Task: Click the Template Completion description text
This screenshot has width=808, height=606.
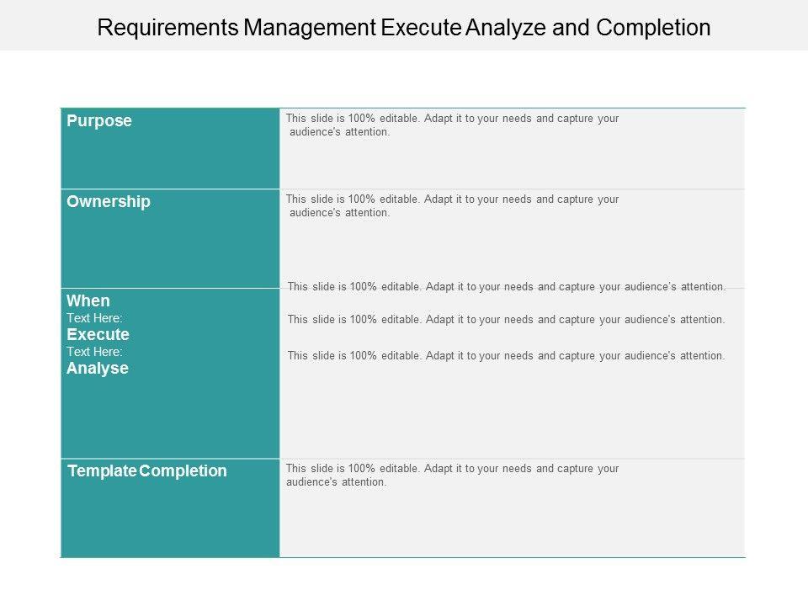Action: [452, 476]
